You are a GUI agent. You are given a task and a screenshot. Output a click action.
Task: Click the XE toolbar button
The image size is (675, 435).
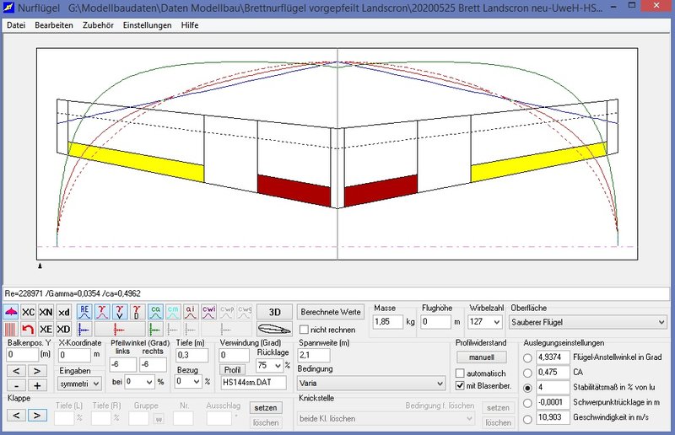point(46,329)
